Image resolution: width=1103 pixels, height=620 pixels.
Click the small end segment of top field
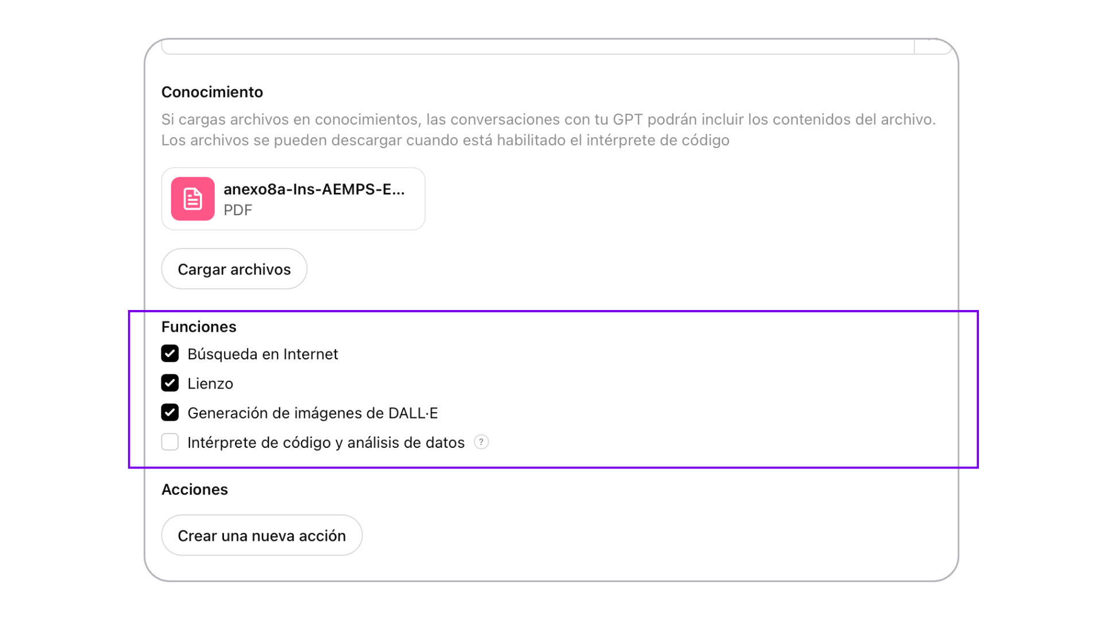coord(934,46)
